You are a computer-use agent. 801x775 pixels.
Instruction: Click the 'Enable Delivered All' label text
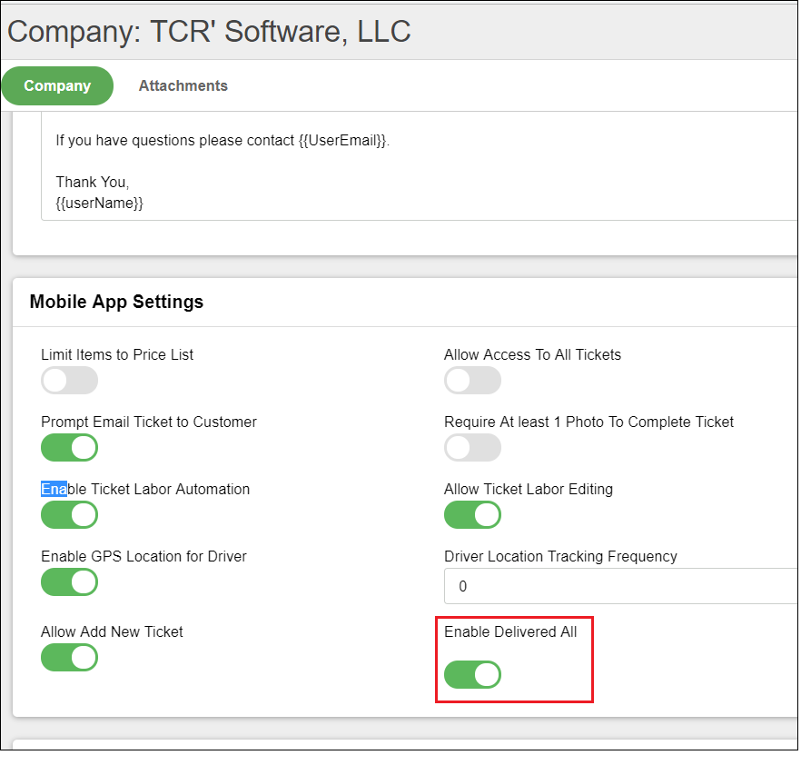(510, 631)
